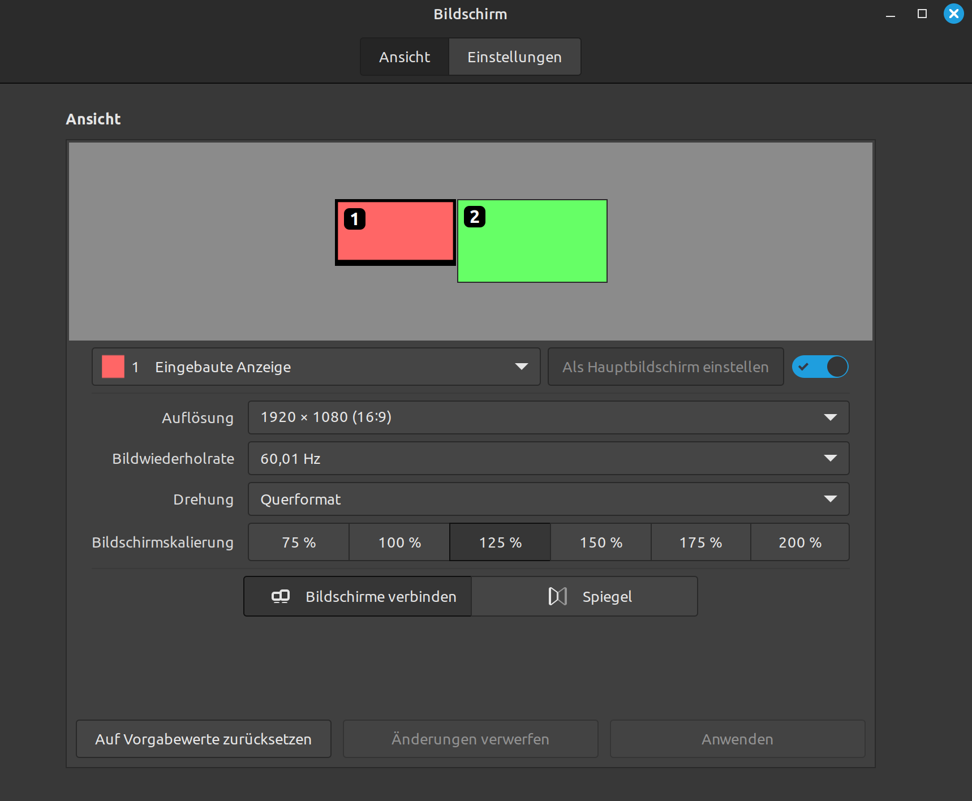
Task: Click Auf Vorgabewerte zurücksetzen
Action: (x=204, y=739)
